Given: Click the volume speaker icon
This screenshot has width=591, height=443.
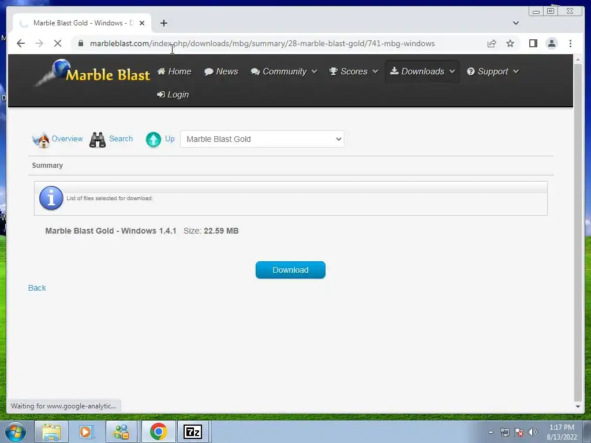Looking at the screenshot, I should (533, 432).
